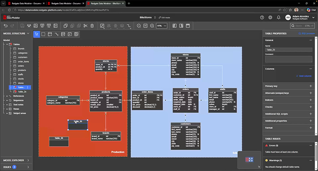Pick the Add new table tool
318x171 pixels.
[50, 34]
